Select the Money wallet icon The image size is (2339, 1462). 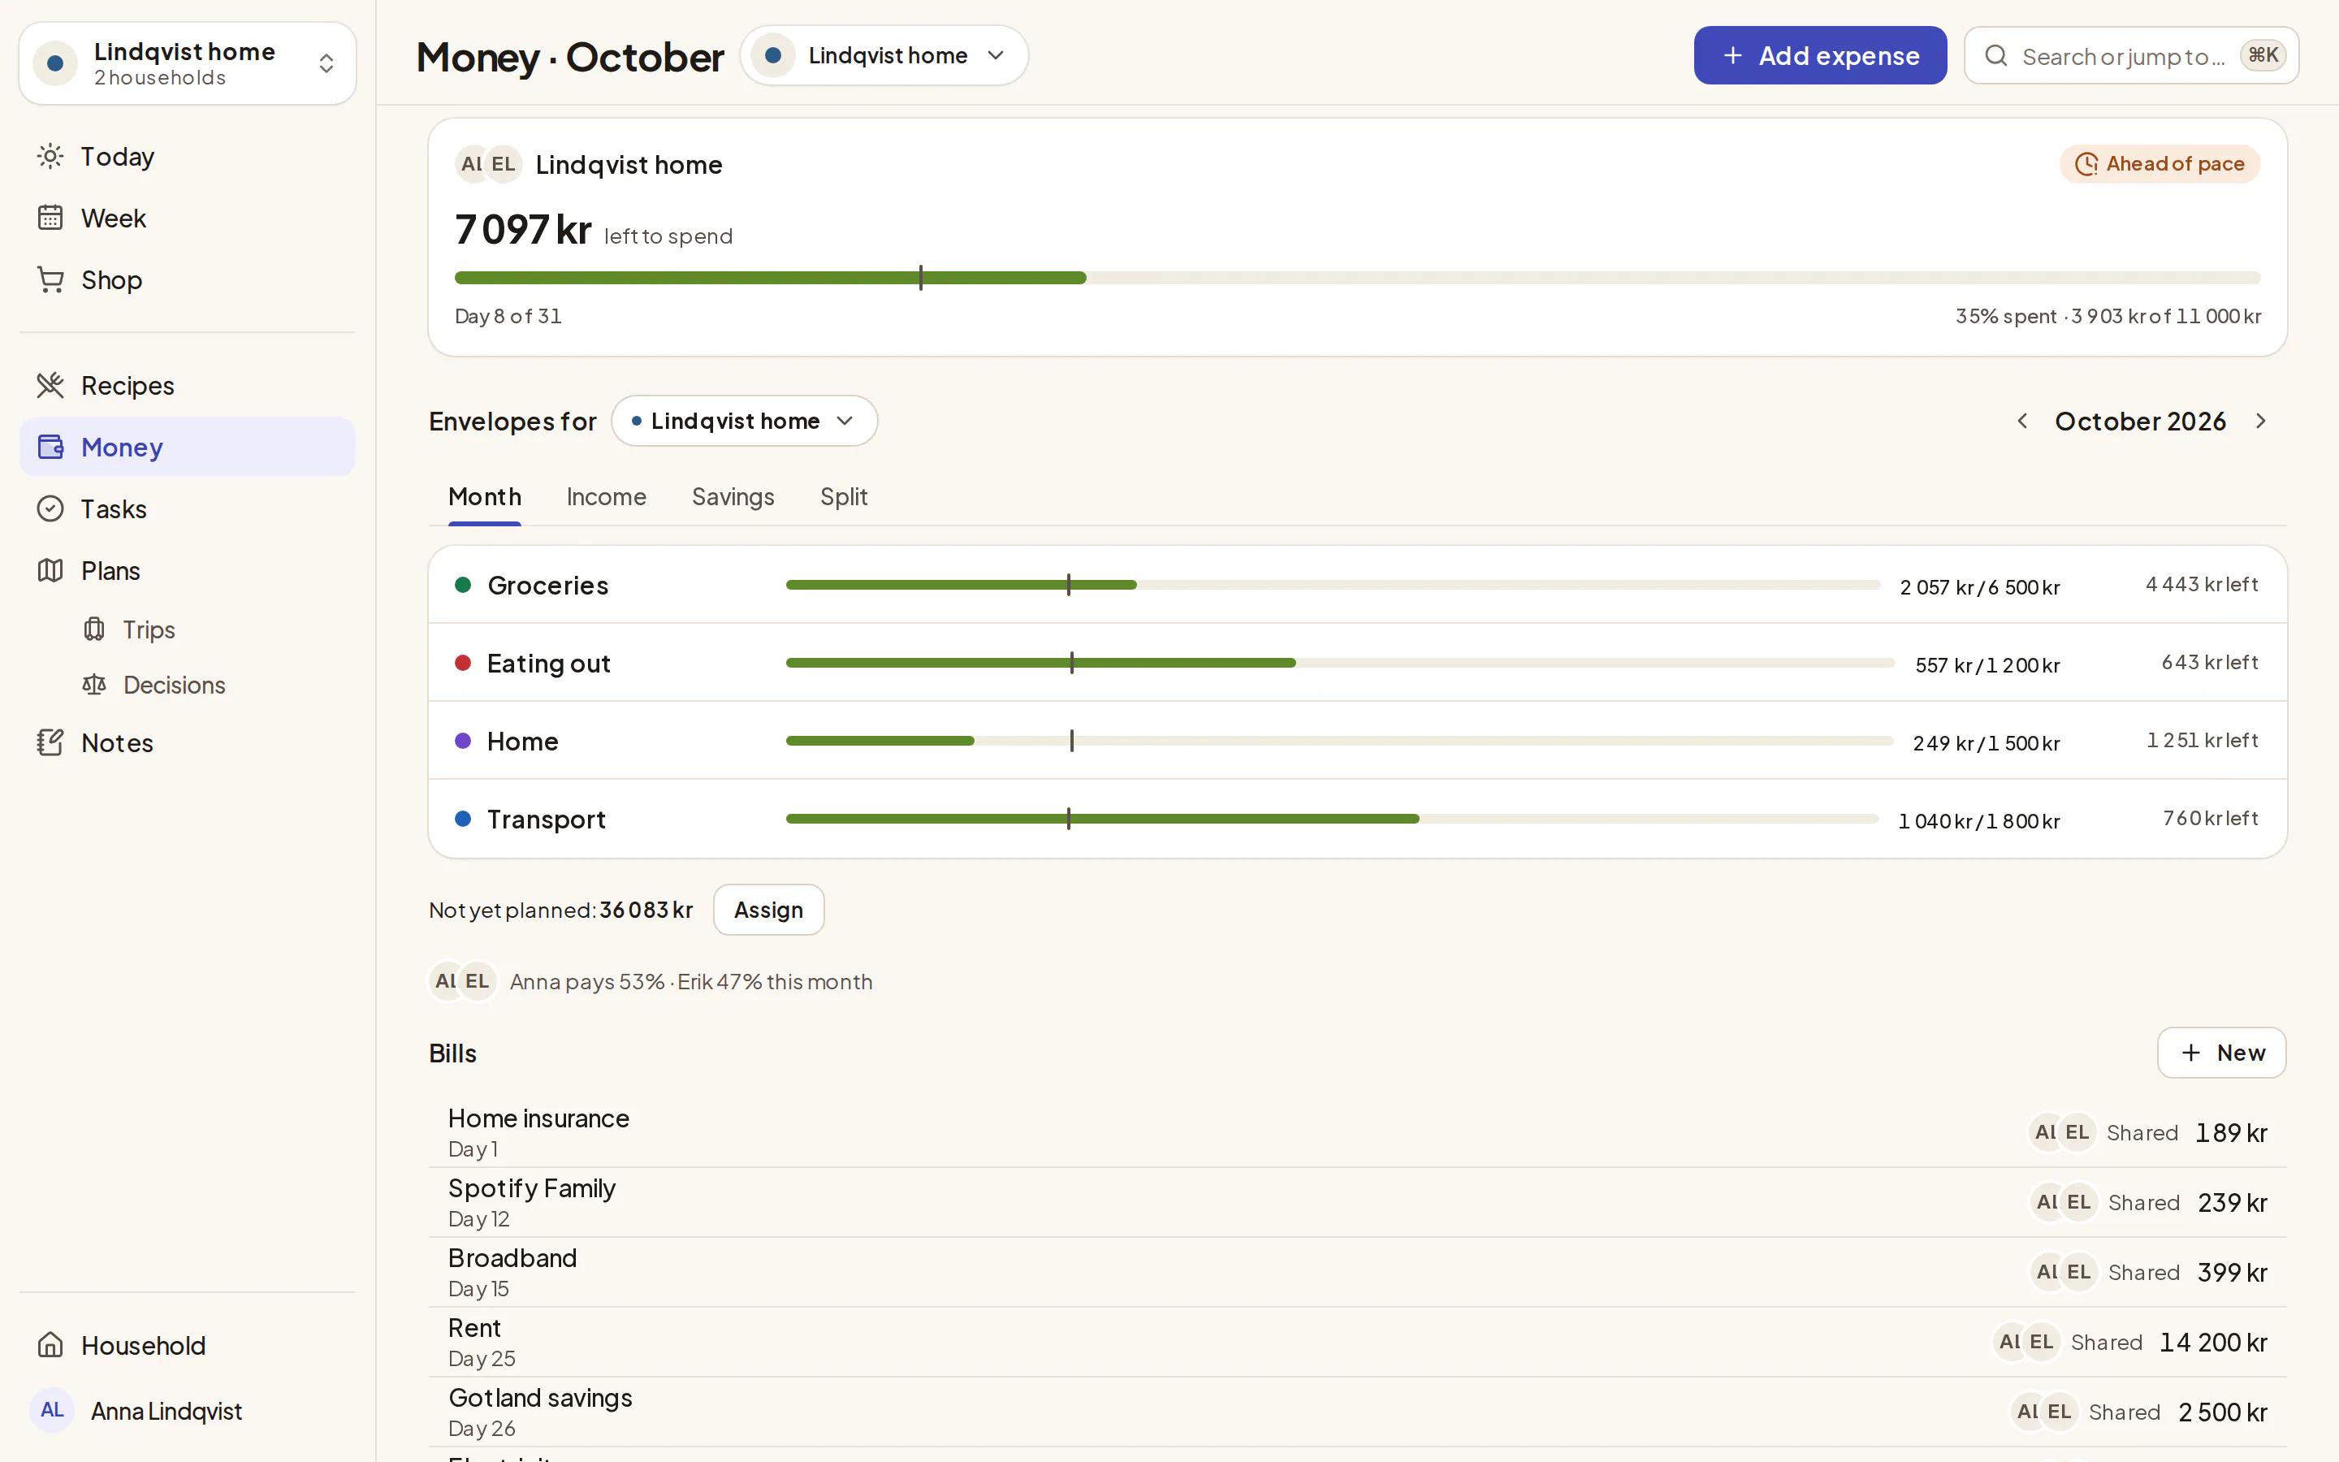(50, 447)
